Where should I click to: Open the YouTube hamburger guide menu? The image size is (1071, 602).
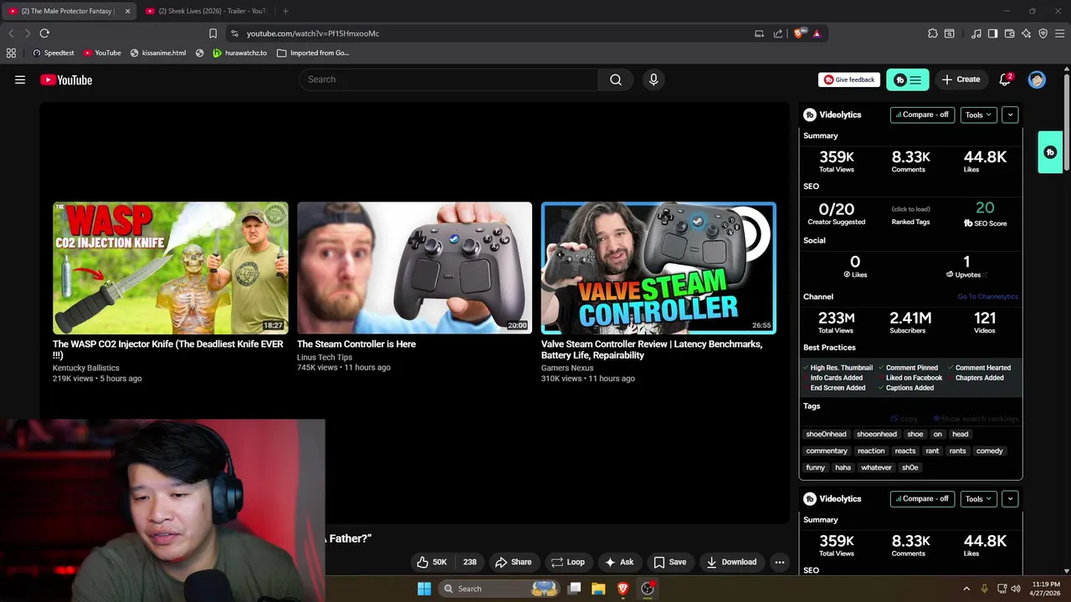(20, 79)
